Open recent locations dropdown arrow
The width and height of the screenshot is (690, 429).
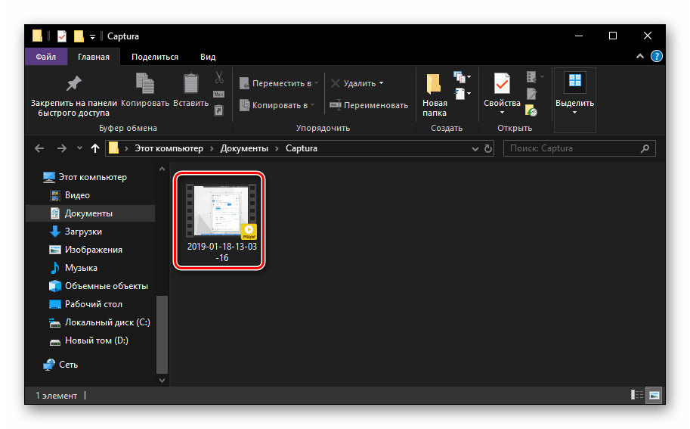(79, 148)
